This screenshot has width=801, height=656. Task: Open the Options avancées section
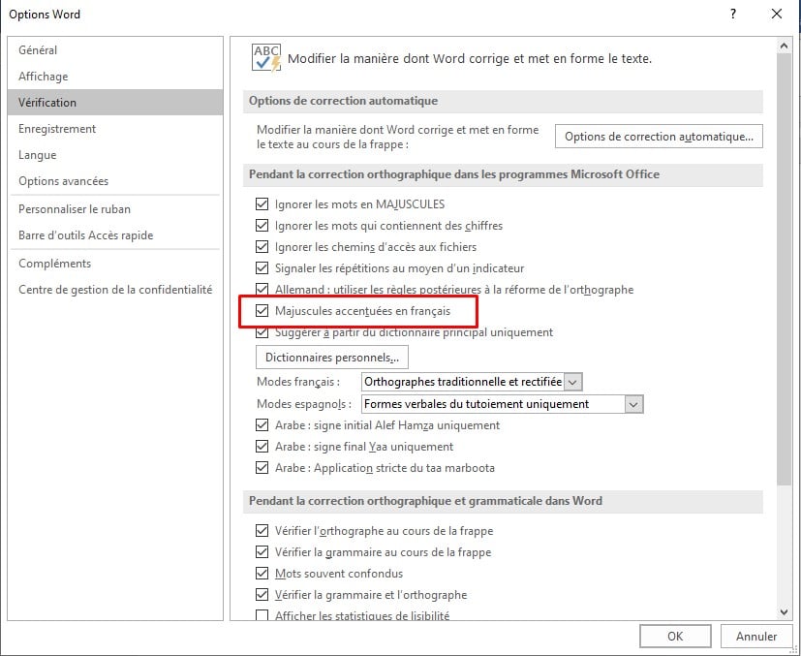(64, 181)
